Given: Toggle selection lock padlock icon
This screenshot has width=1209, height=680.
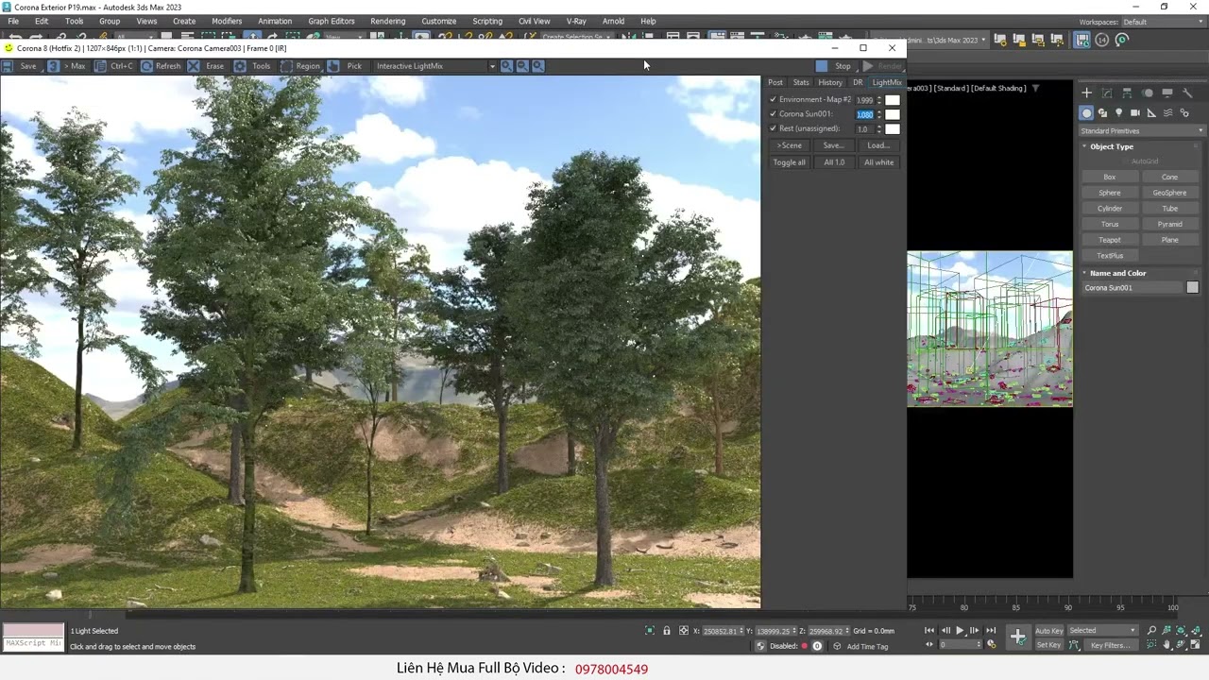Looking at the screenshot, I should tap(667, 631).
